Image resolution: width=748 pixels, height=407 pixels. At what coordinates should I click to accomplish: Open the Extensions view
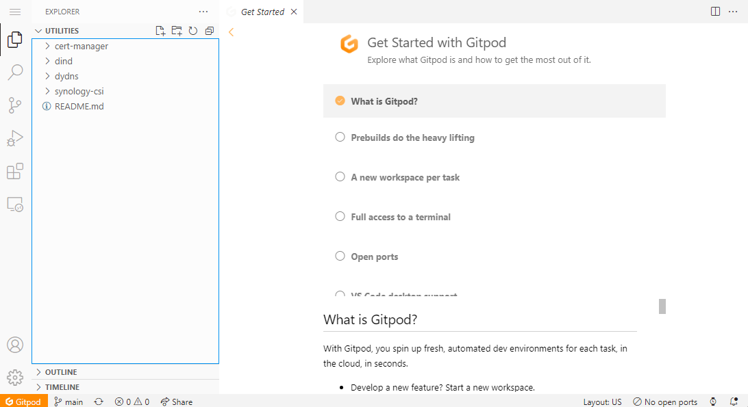(x=15, y=171)
